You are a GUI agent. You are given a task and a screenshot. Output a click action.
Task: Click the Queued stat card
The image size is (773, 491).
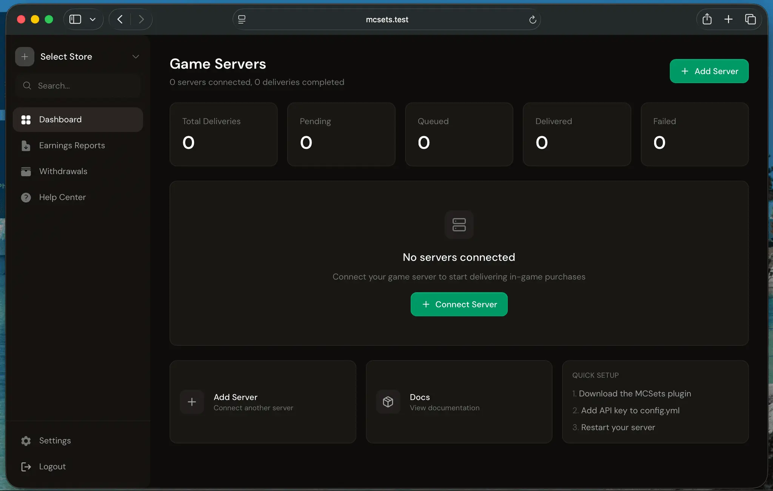point(459,135)
